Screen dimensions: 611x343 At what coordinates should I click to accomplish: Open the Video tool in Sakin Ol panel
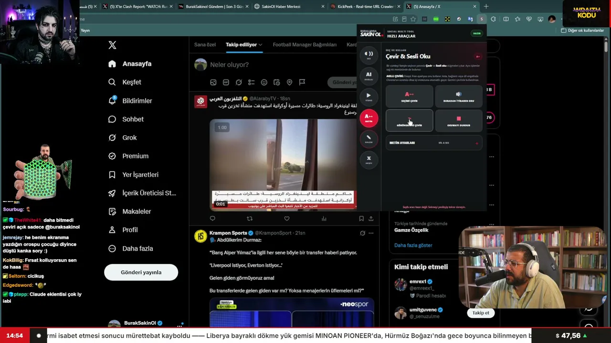[369, 97]
